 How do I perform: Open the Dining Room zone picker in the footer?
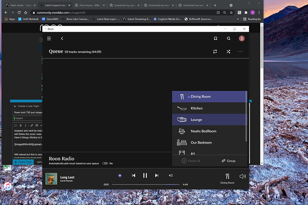[x=227, y=179]
